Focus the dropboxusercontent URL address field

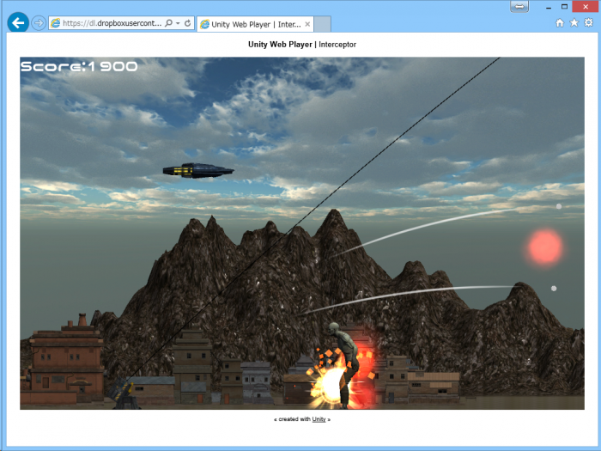[x=112, y=23]
